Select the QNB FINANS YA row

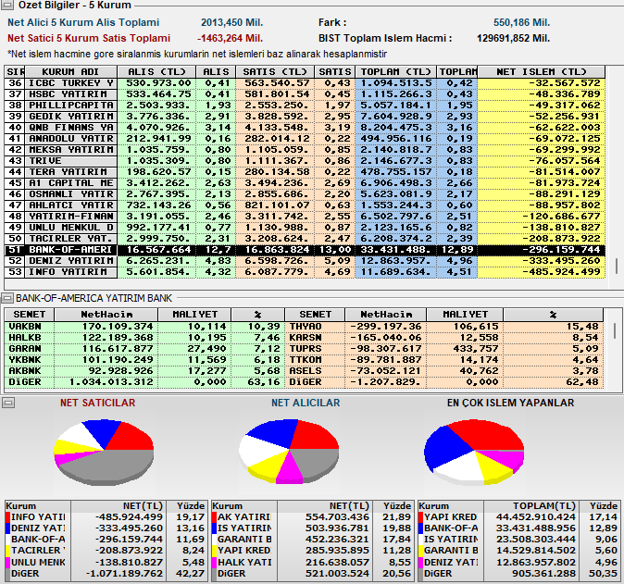click(305, 128)
